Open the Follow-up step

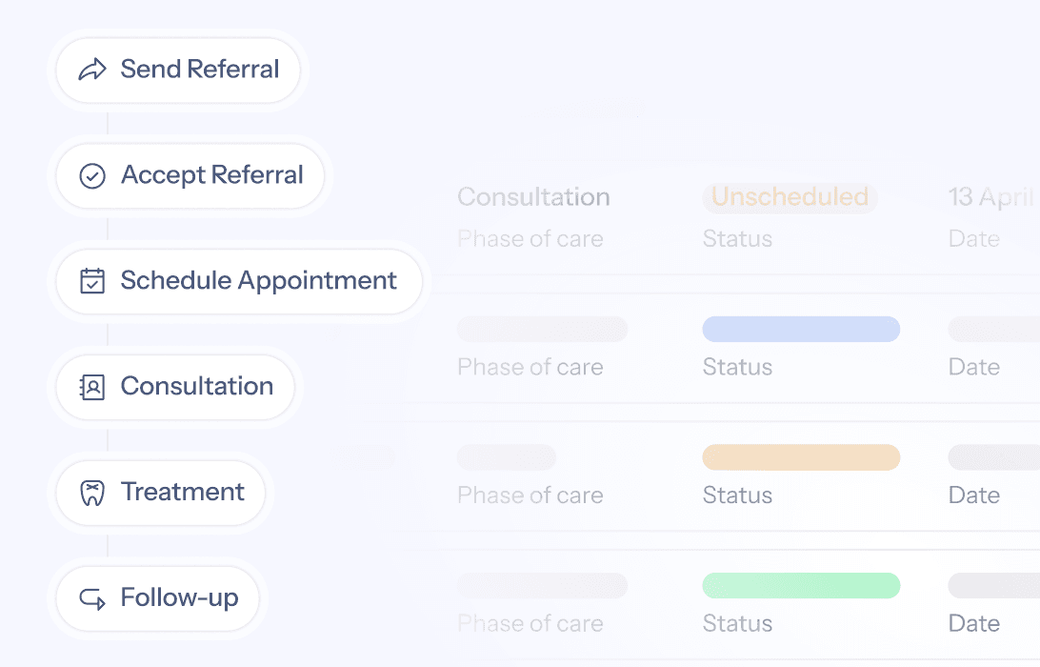coord(179,598)
